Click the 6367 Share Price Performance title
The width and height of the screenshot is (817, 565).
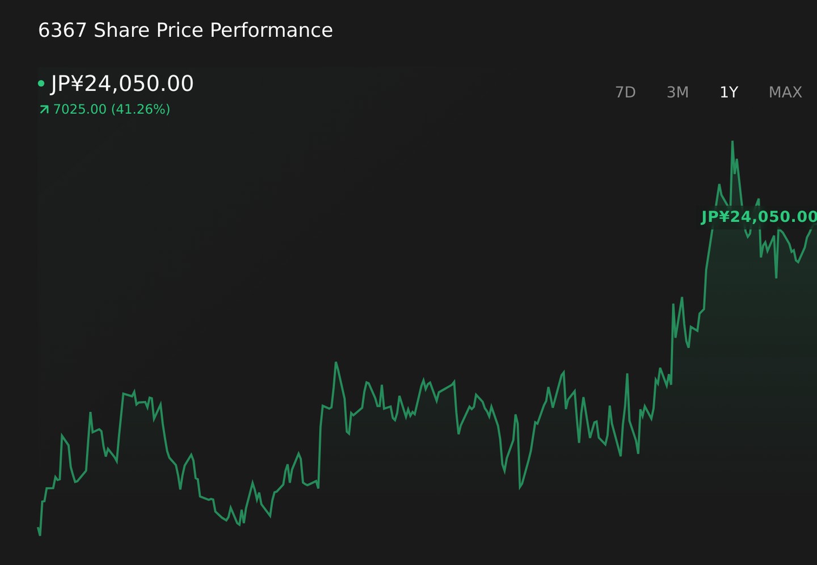186,30
